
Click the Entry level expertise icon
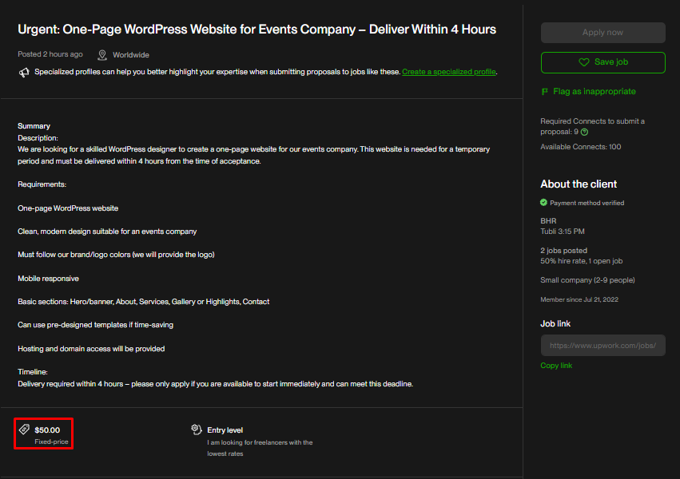tap(197, 430)
